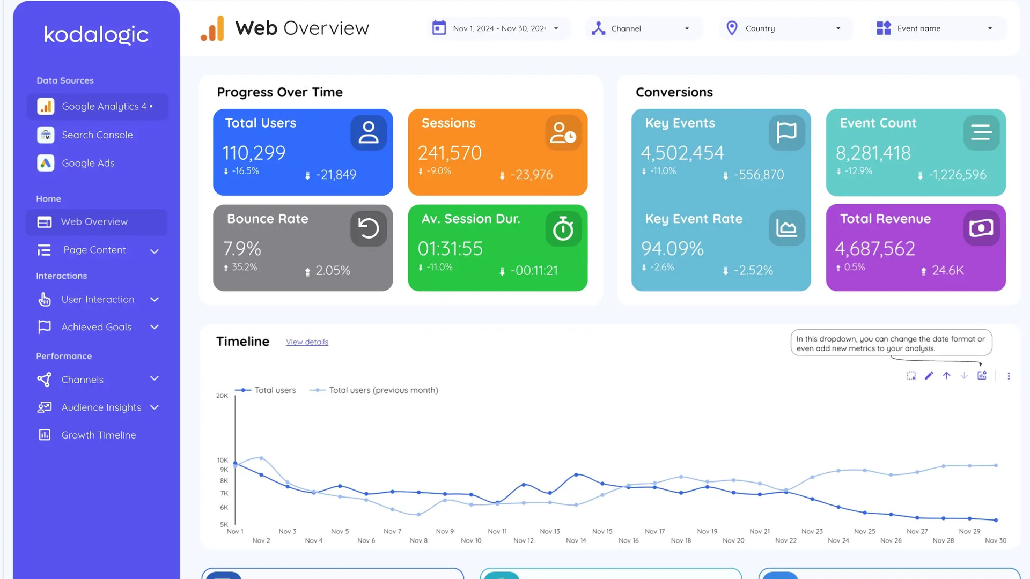1030x579 pixels.
Task: Open the Channel filter dropdown
Action: (643, 28)
